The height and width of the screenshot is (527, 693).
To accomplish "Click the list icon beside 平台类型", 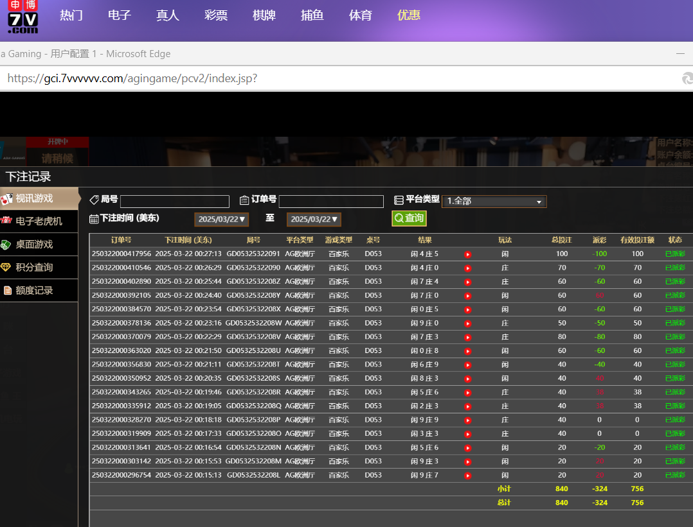I will (399, 200).
